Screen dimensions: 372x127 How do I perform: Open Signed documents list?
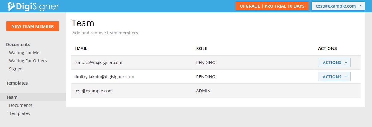point(16,69)
